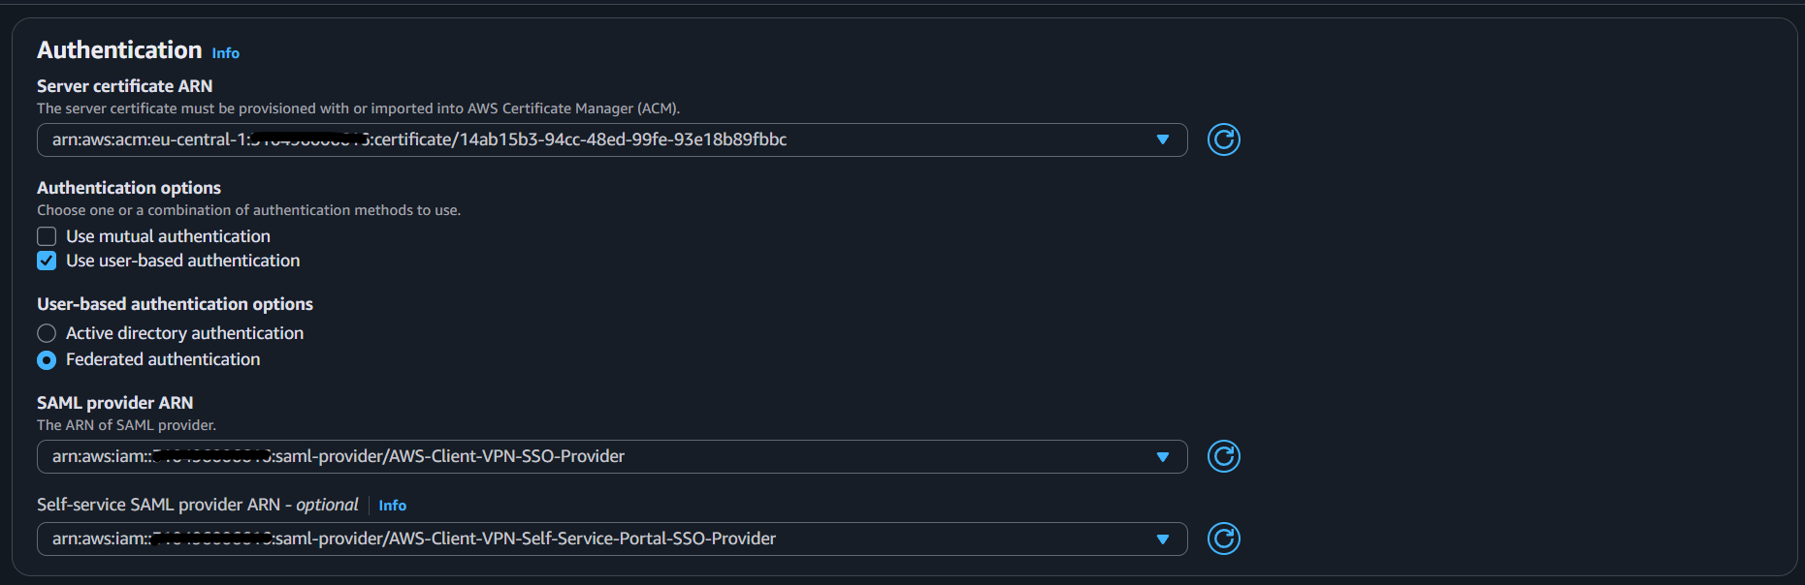
Task: Click the Server certificate ARN label
Action: pyautogui.click(x=124, y=85)
